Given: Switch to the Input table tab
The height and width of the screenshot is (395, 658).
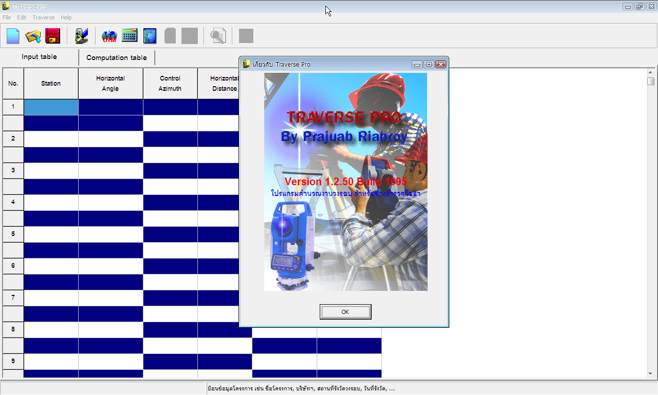Looking at the screenshot, I should click(x=40, y=57).
